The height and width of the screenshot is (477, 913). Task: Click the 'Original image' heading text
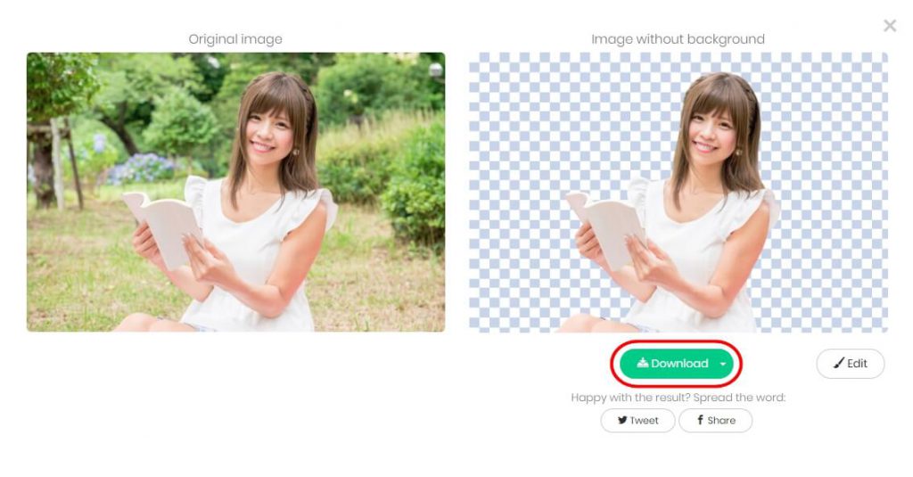(235, 39)
